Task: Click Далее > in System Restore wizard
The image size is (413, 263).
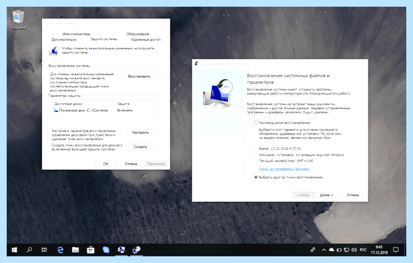Action: click(326, 195)
